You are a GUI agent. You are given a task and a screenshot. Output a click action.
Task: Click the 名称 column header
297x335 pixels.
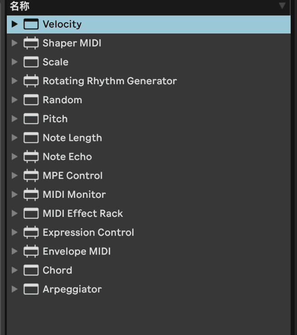(19, 6)
